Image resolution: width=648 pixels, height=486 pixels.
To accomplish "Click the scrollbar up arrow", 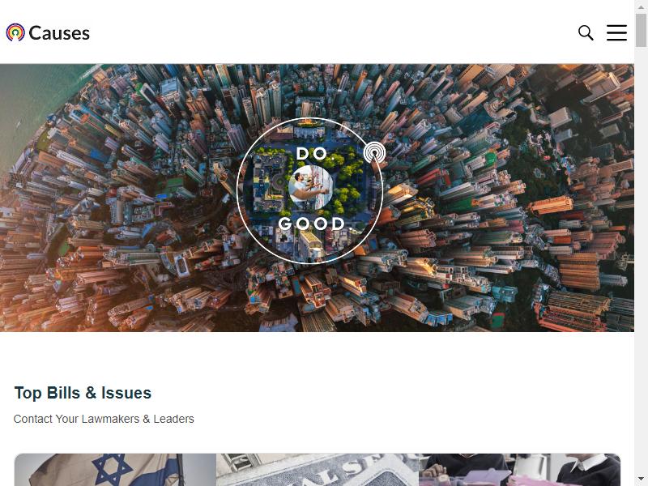I will point(641,7).
